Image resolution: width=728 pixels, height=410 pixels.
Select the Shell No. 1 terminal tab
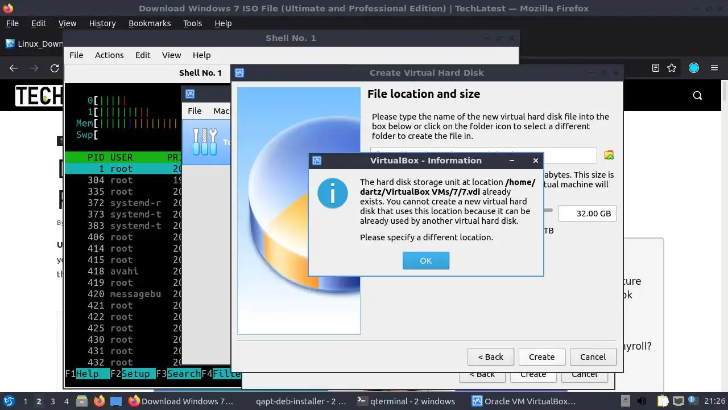200,73
